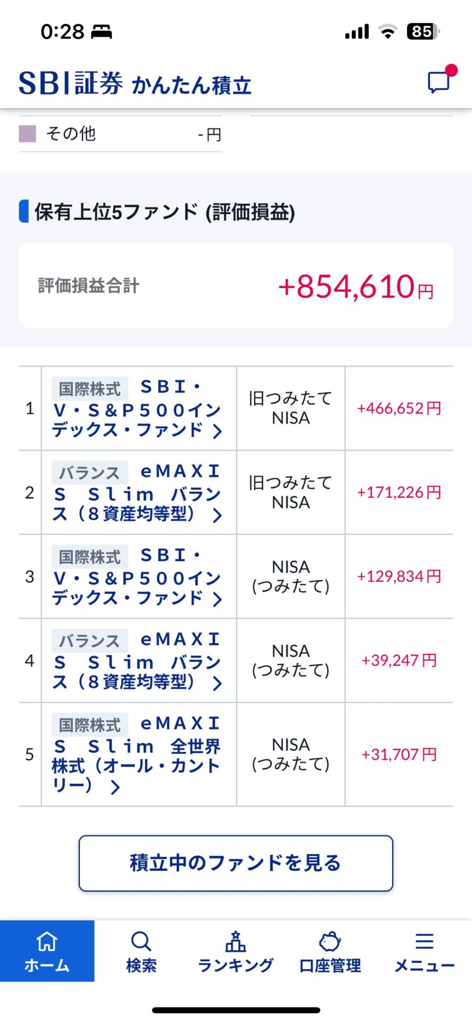The height and width of the screenshot is (1023, 472).
Task: Switch to the ランキング tab label
Action: pyautogui.click(x=235, y=965)
